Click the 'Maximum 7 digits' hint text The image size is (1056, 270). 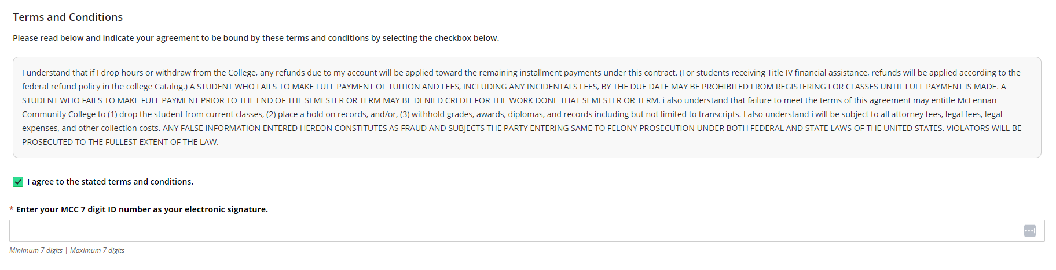point(97,250)
